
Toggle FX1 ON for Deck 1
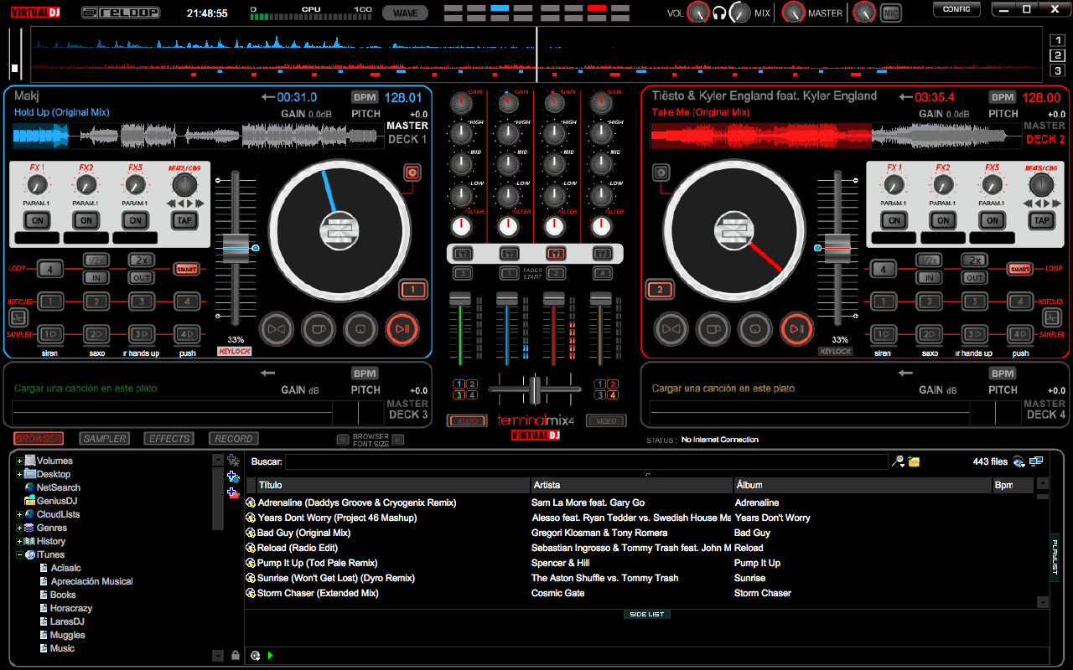click(36, 220)
